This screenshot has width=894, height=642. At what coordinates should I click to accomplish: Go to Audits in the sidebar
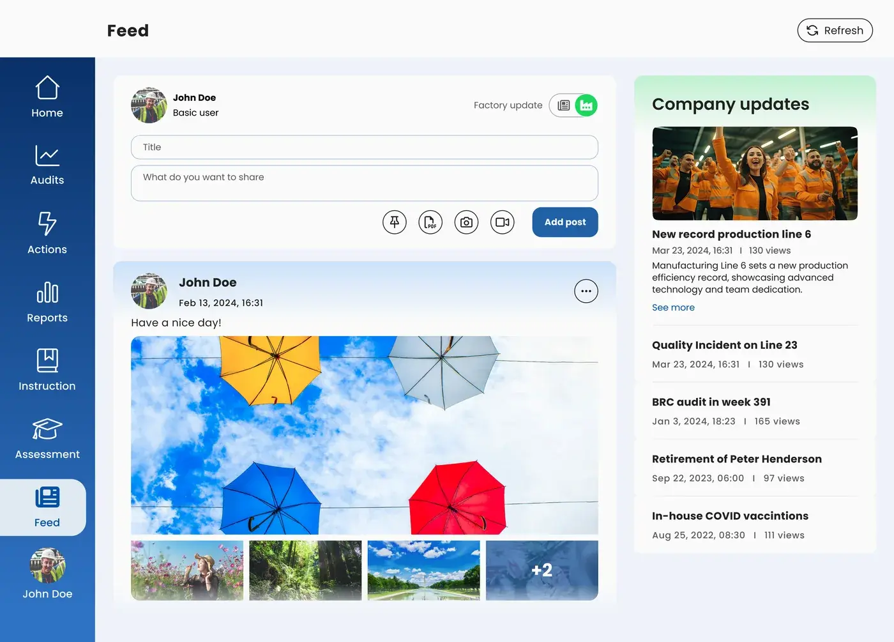point(47,165)
